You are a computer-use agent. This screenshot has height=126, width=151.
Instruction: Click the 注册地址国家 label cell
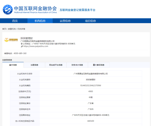(x=25, y=97)
